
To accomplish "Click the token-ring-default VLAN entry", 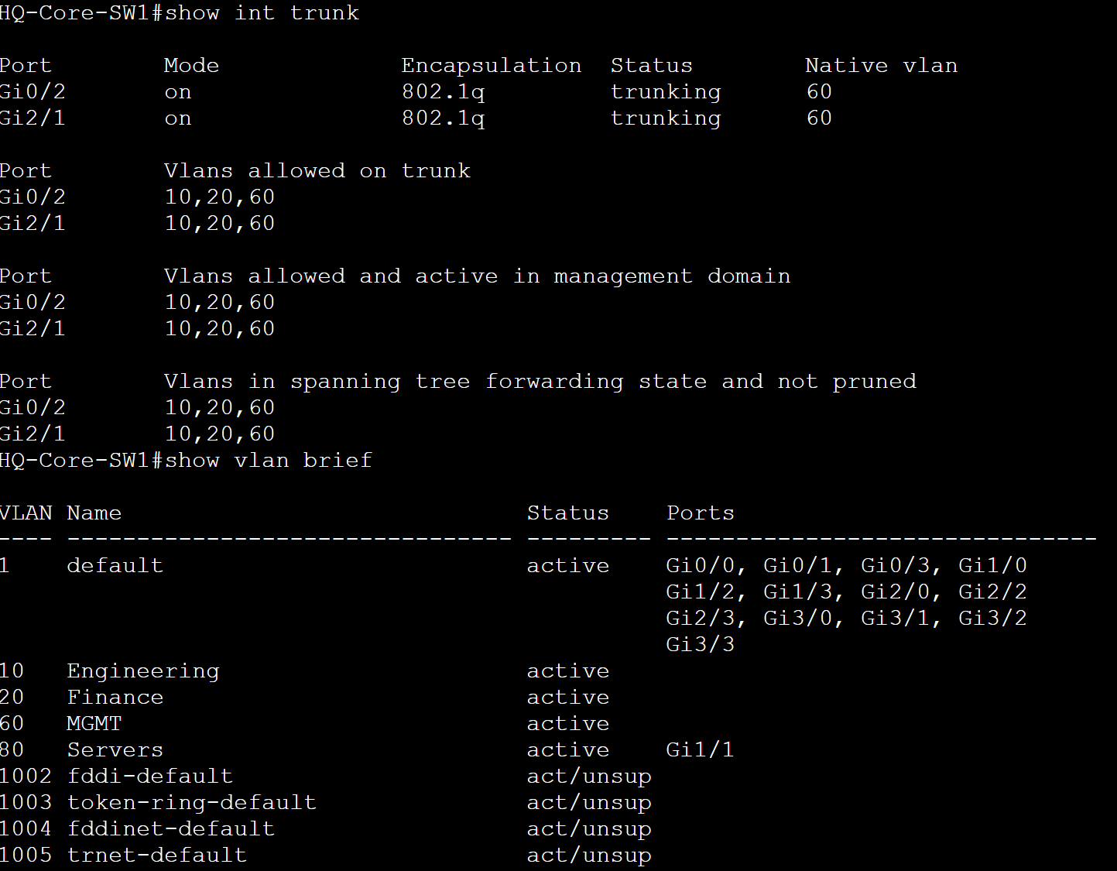I will coord(192,803).
